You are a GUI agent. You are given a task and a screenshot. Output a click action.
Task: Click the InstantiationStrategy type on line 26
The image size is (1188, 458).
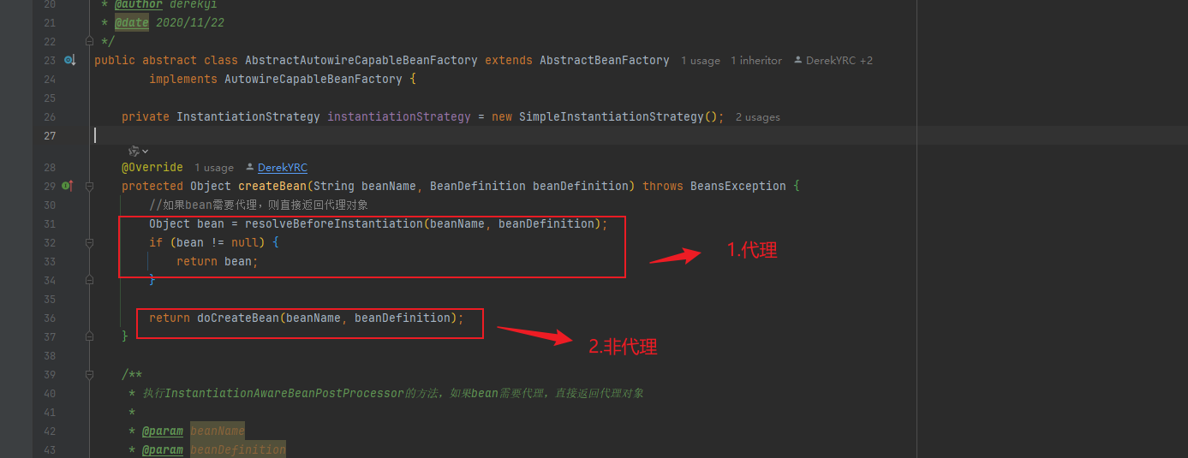[x=248, y=116]
